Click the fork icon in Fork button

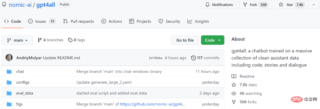pyautogui.click(x=245, y=5)
